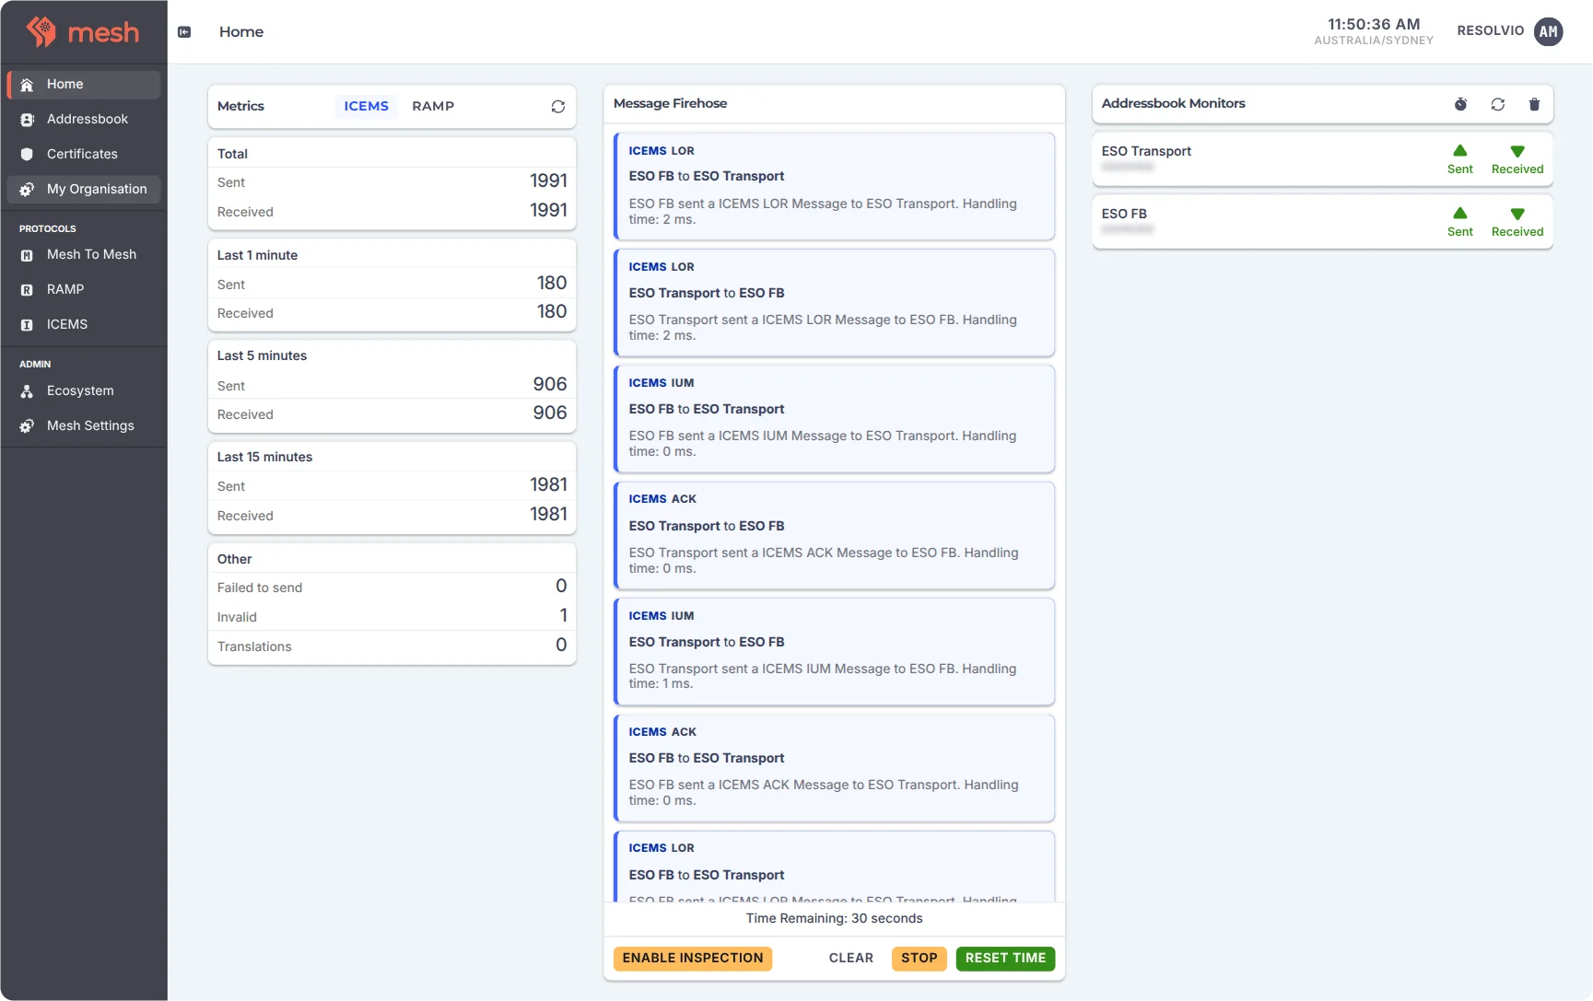
Task: Refresh the Metrics panel
Action: coord(558,107)
